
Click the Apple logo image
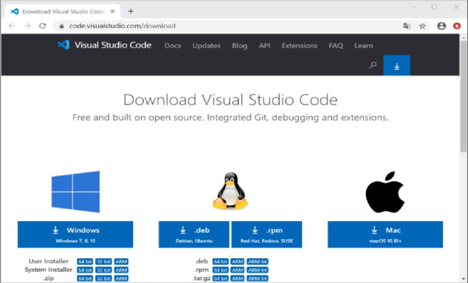[385, 192]
